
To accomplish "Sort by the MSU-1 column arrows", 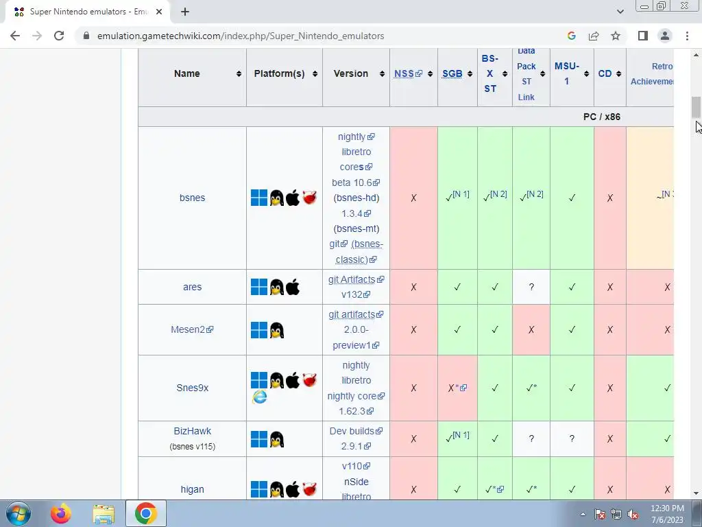I will click(x=586, y=74).
